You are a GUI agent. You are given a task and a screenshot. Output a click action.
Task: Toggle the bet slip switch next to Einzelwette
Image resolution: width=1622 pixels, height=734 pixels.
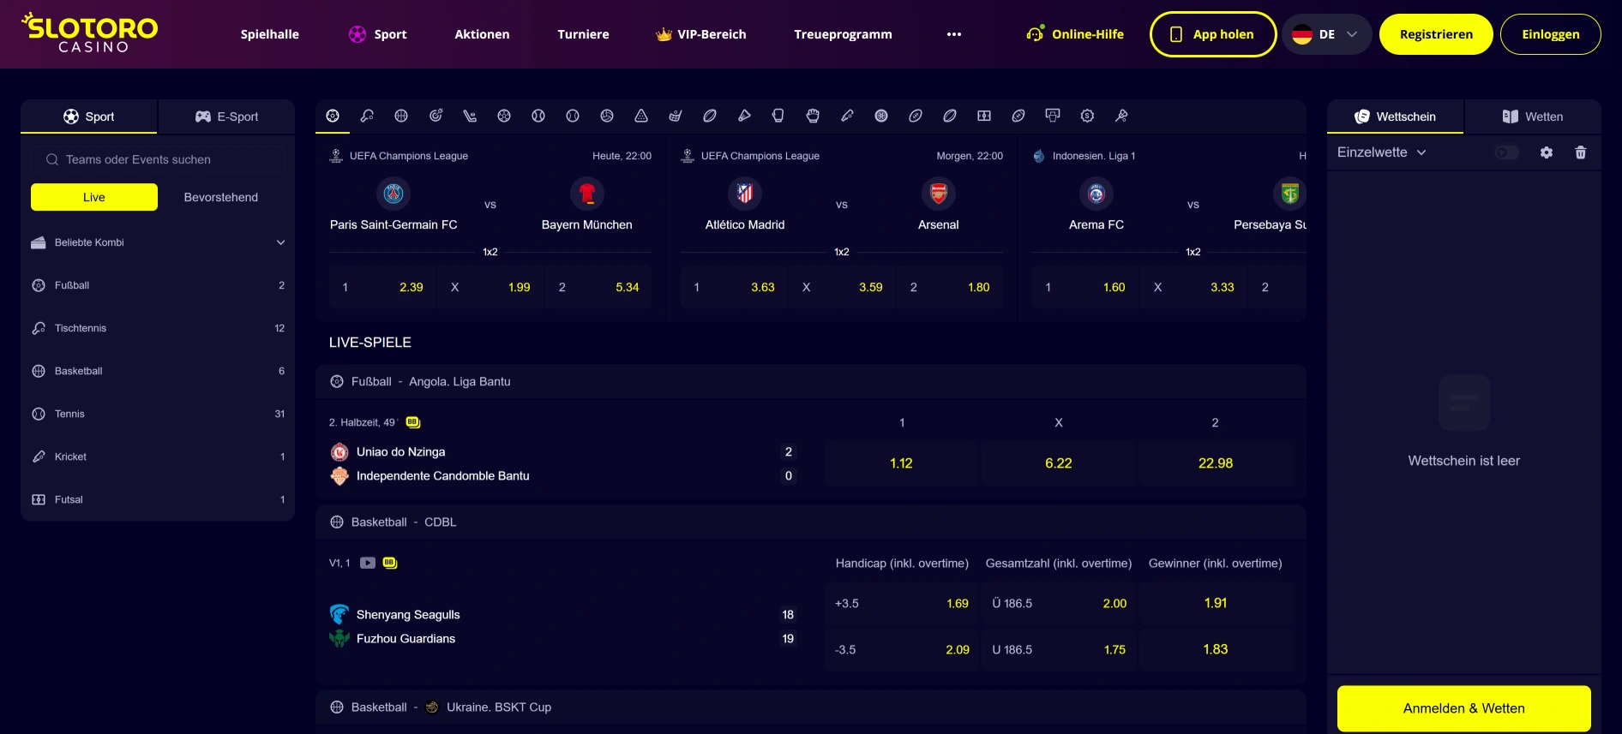point(1507,152)
